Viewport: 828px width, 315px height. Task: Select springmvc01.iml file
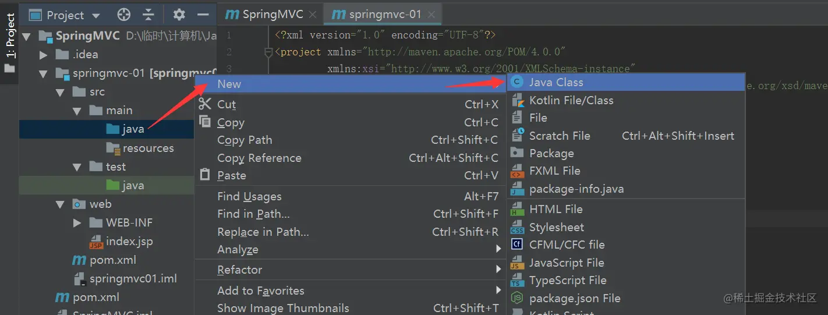107,278
